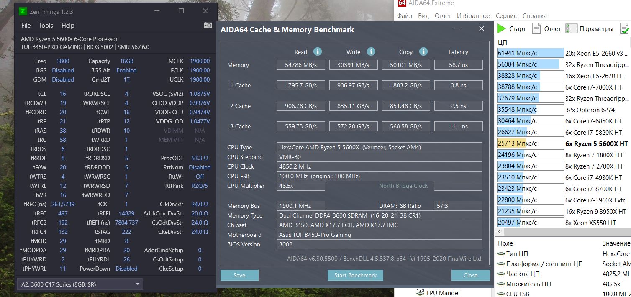Click the FPU Mandel benchmark icon

click(421, 292)
